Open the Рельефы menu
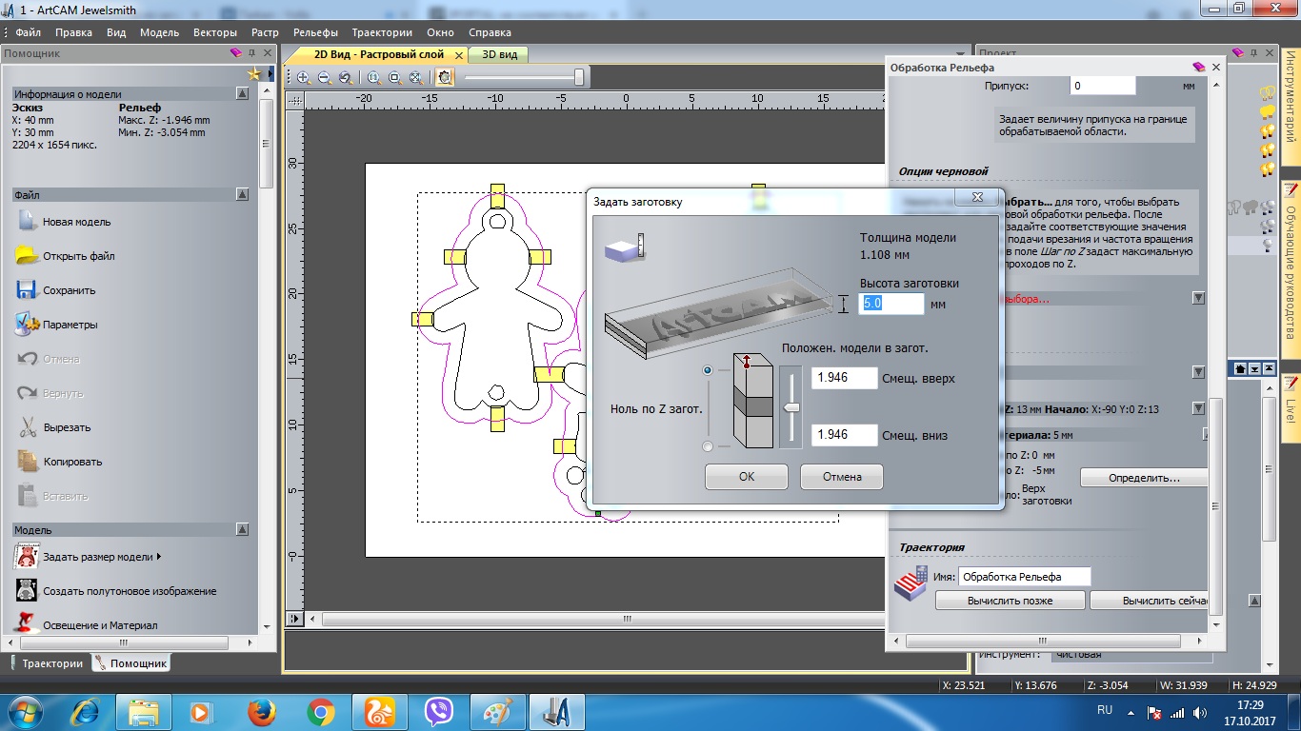 coord(315,32)
